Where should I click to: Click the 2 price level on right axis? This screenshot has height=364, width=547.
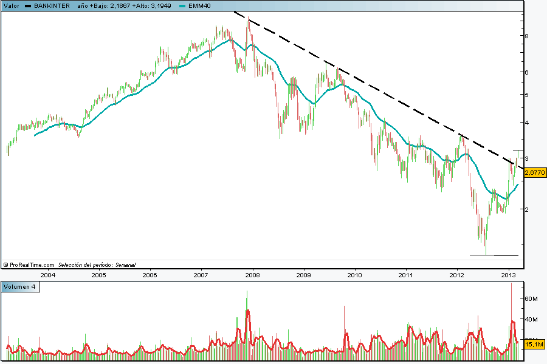tap(526, 209)
